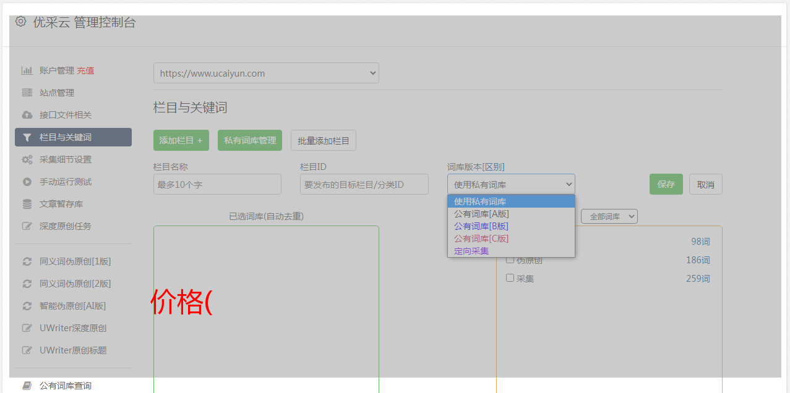The width and height of the screenshot is (790, 393).
Task: Click the bar chart icon beside 账户管理
Action: (27, 70)
